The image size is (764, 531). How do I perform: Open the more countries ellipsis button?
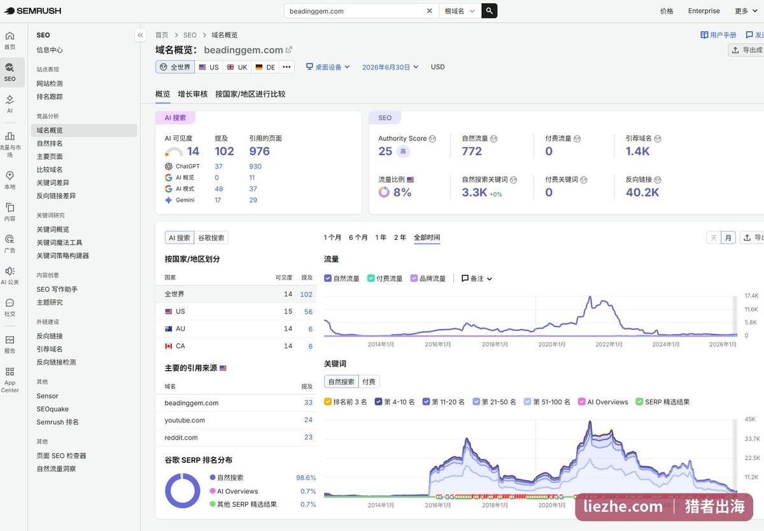tap(287, 67)
